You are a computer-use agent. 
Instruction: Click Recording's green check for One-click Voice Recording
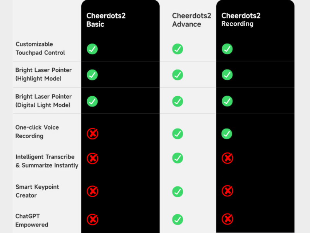(227, 134)
